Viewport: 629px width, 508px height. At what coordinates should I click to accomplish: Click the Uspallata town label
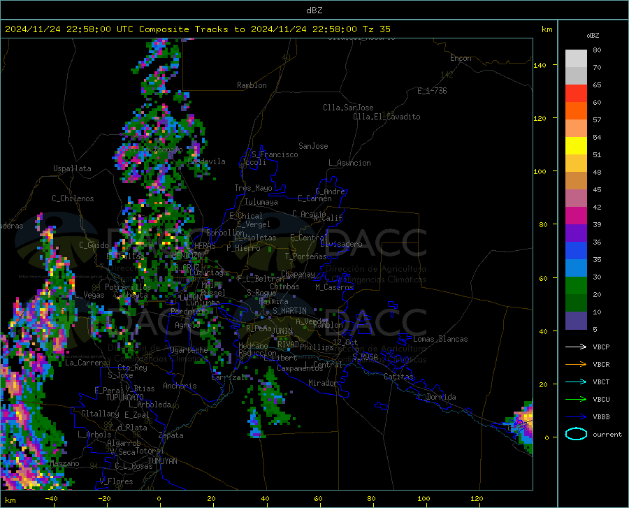72,168
